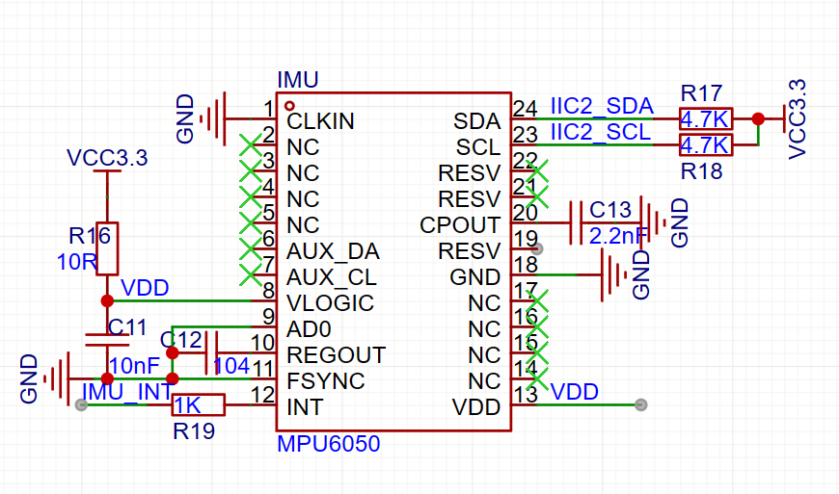
Task: Select the 10nF value text
Action: (134, 366)
